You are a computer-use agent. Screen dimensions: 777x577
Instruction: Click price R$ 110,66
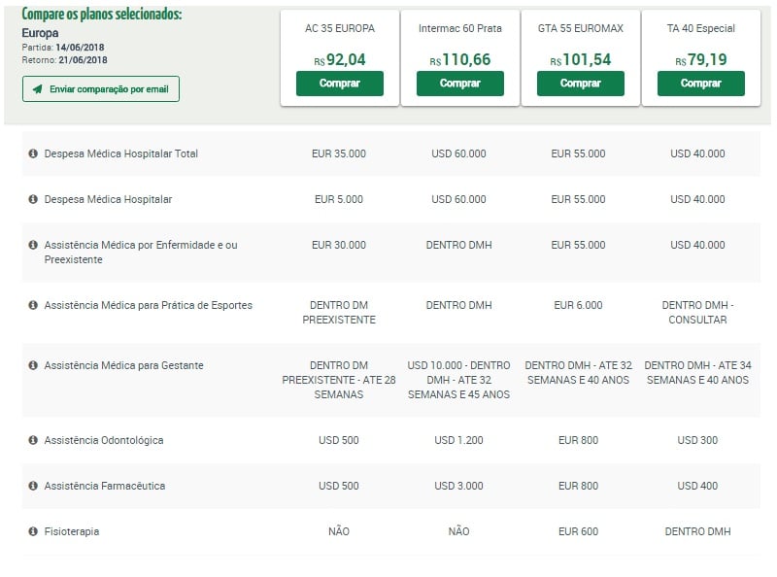459,60
